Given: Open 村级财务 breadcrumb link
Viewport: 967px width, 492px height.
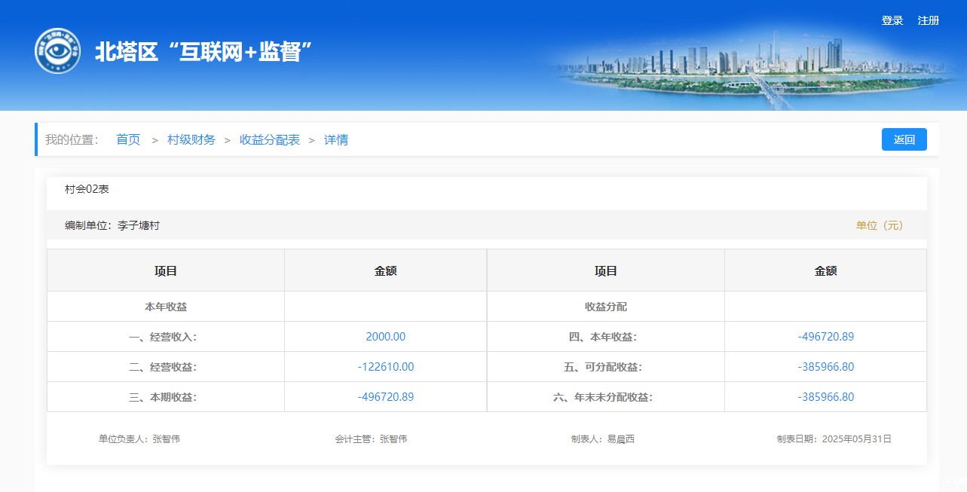Looking at the screenshot, I should pos(191,139).
